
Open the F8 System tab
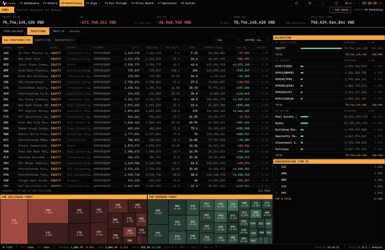click(x=188, y=3)
